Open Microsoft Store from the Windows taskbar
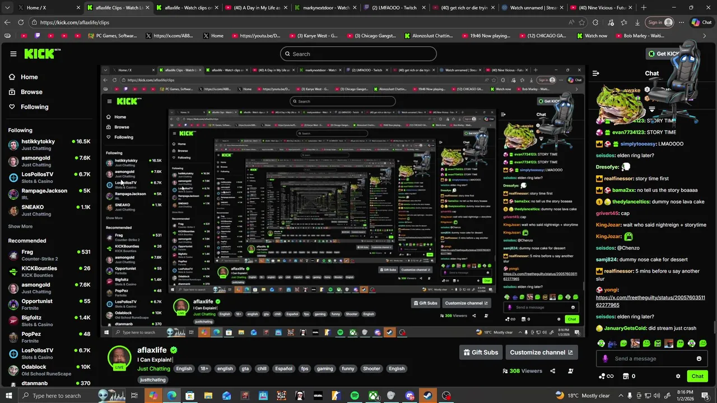The image size is (717, 403). point(190,396)
